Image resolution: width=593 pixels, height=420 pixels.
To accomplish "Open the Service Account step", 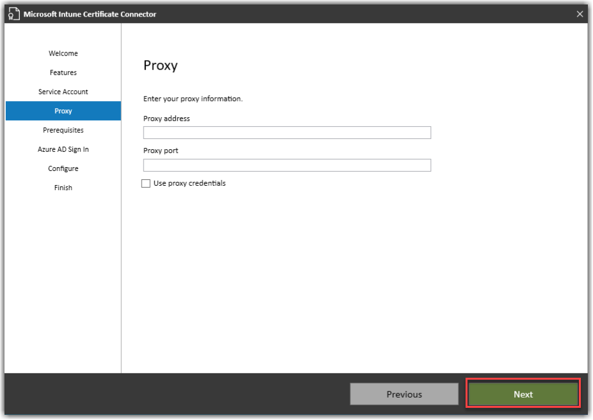I will [63, 92].
